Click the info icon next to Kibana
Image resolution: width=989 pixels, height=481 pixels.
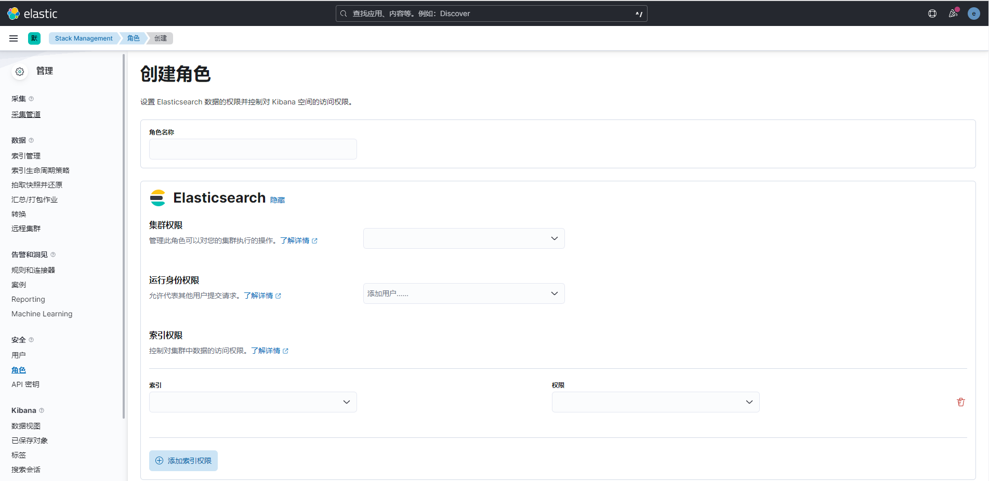[x=42, y=410]
